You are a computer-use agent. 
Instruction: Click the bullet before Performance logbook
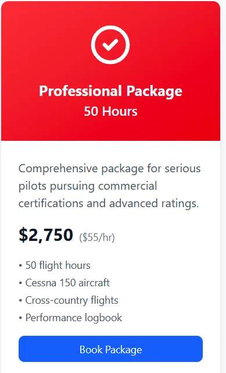(20, 318)
